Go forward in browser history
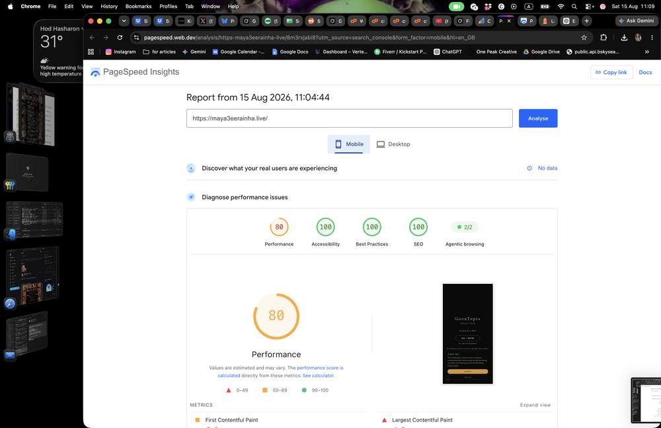The height and width of the screenshot is (428, 661). [106, 38]
